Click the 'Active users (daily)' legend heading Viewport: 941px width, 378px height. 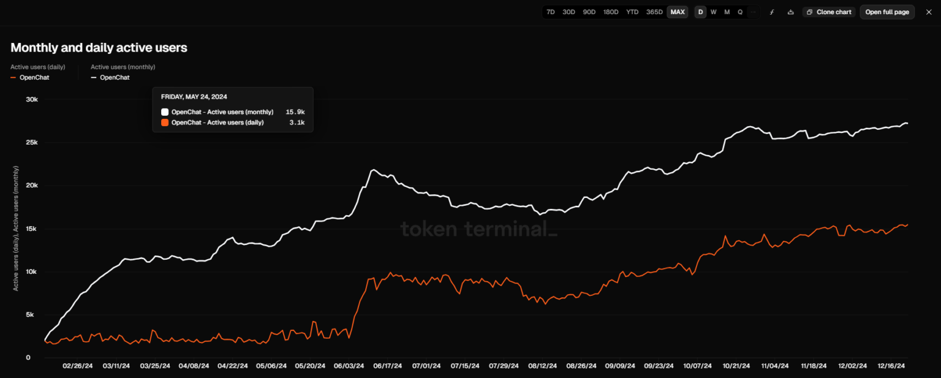click(38, 67)
